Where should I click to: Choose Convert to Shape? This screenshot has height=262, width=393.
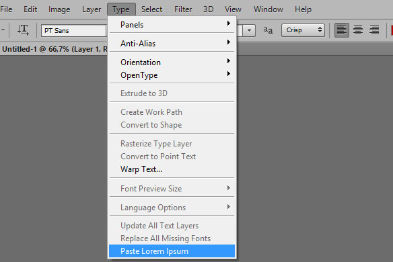(172, 125)
